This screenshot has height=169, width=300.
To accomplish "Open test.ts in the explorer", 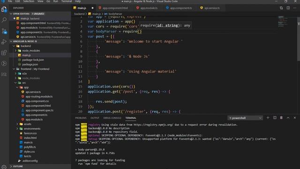I will point(40,156).
